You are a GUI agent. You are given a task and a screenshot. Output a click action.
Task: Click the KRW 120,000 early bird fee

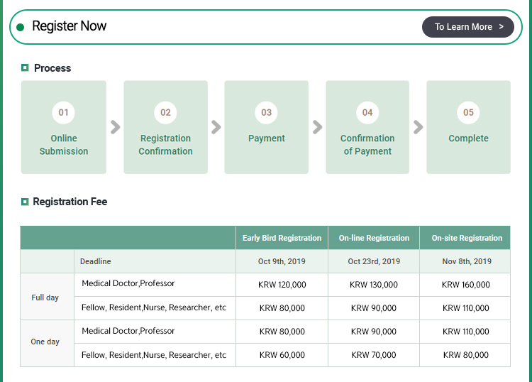(282, 285)
